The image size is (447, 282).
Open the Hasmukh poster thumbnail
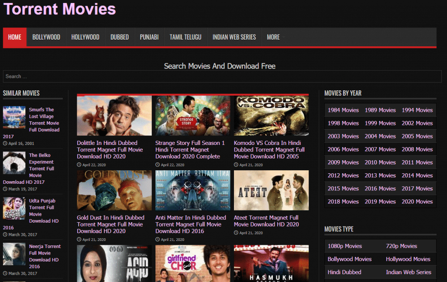click(x=271, y=264)
